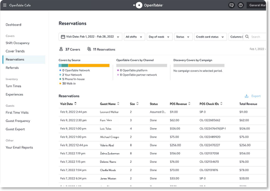The height and width of the screenshot is (191, 270).
Task: Open the hamburger menu icon
Action: (4, 5)
